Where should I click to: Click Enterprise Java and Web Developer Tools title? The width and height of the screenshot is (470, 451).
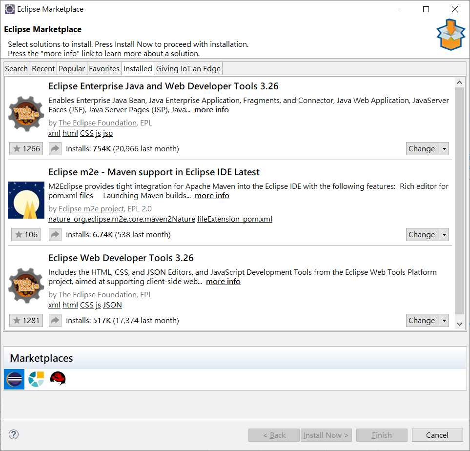(x=163, y=86)
